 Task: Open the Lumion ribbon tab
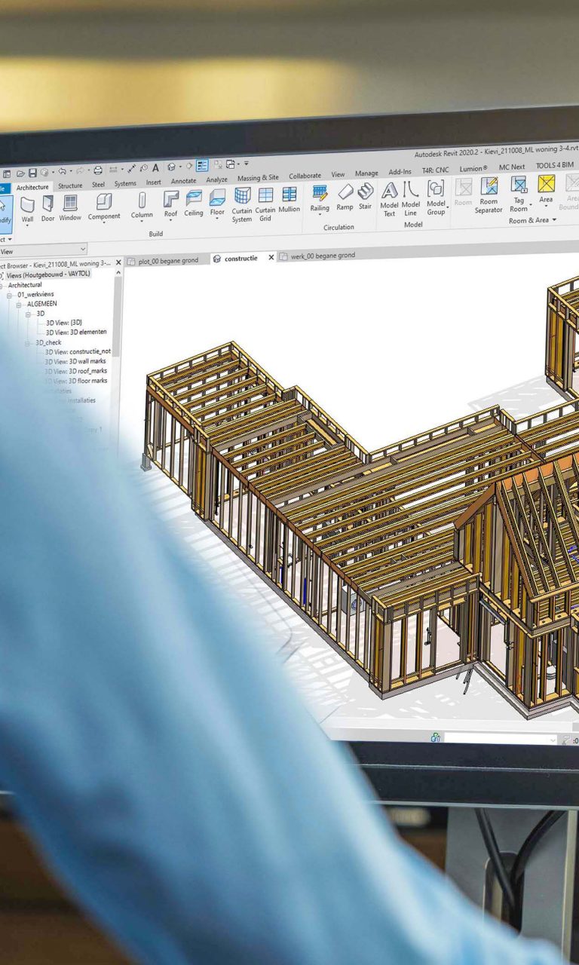tap(473, 169)
